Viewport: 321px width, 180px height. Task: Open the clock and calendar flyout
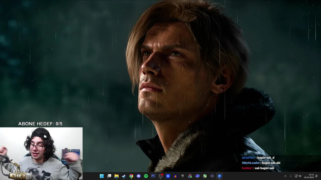click(309, 176)
